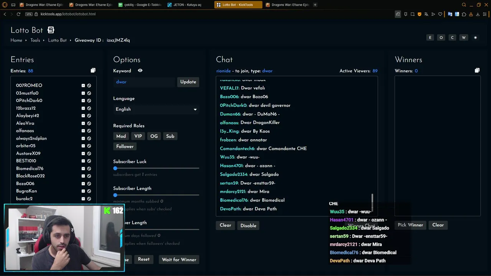Toggle the VIP required role
Viewport: 491px width, 276px height.
click(138, 136)
